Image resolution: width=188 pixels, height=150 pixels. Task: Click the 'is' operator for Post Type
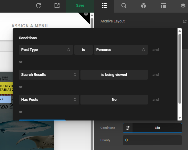pyautogui.click(x=84, y=50)
